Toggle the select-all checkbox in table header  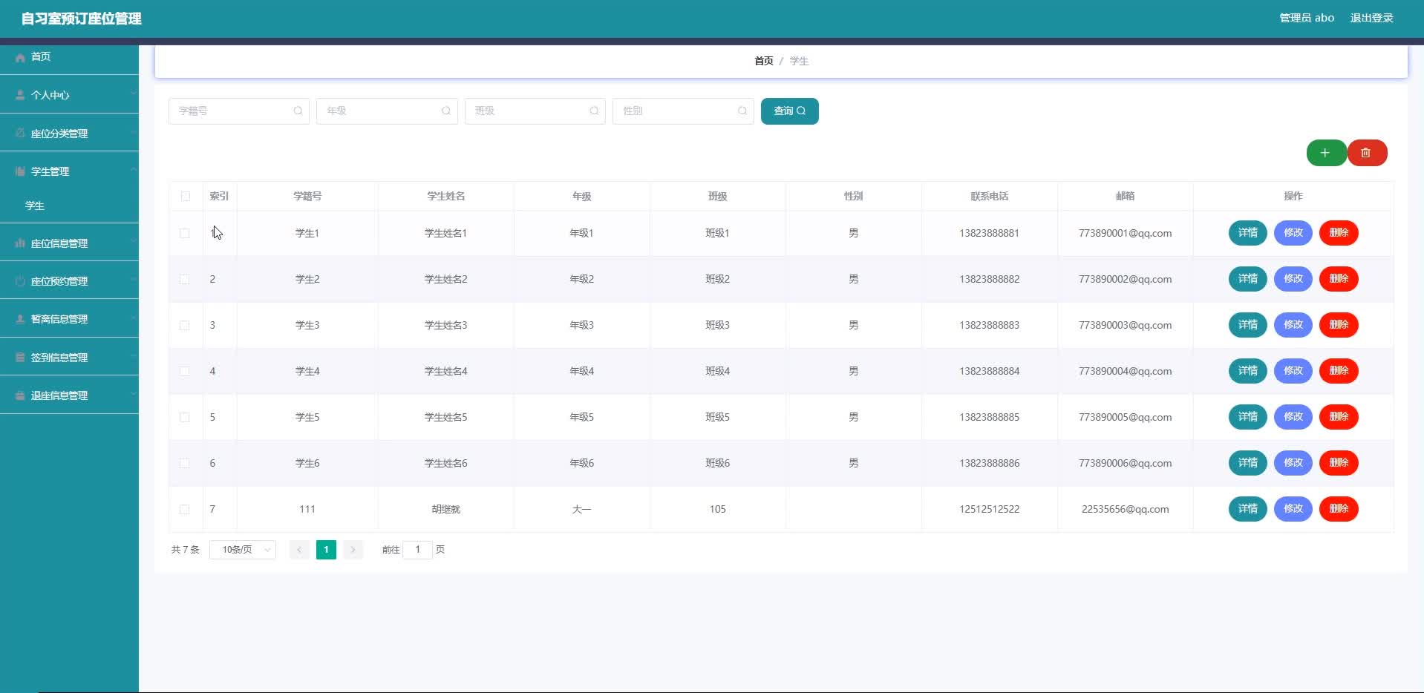coord(186,197)
